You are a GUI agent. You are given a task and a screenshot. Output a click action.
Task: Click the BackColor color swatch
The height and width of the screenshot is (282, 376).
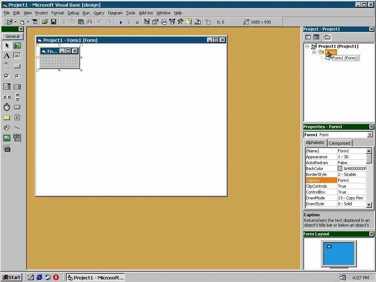pyautogui.click(x=340, y=168)
